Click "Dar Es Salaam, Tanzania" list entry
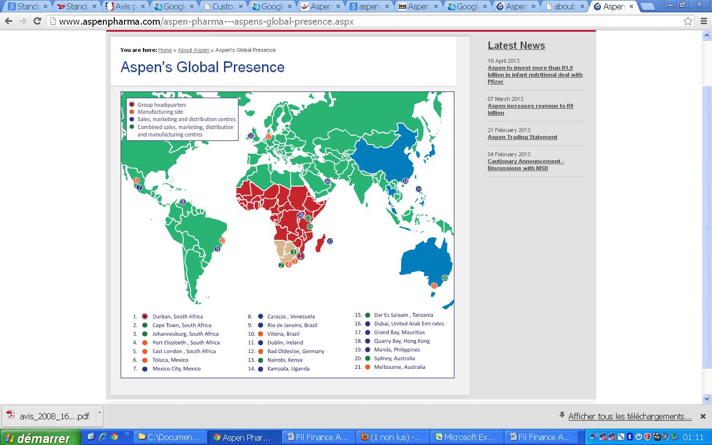The height and width of the screenshot is (445, 712). 403,315
